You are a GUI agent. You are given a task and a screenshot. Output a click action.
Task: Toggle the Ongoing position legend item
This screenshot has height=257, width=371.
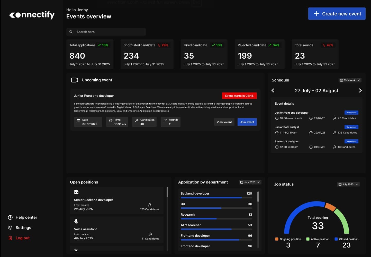pyautogui.click(x=288, y=239)
